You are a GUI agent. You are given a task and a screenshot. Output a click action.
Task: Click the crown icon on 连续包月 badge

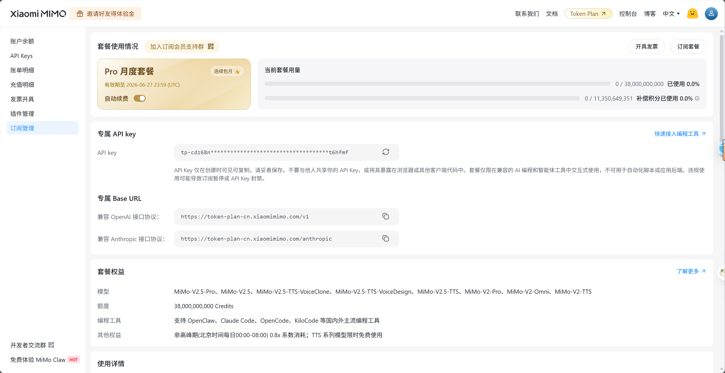tap(237, 71)
